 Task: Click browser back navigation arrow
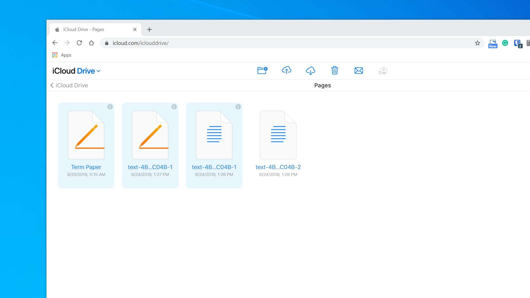pyautogui.click(x=54, y=43)
